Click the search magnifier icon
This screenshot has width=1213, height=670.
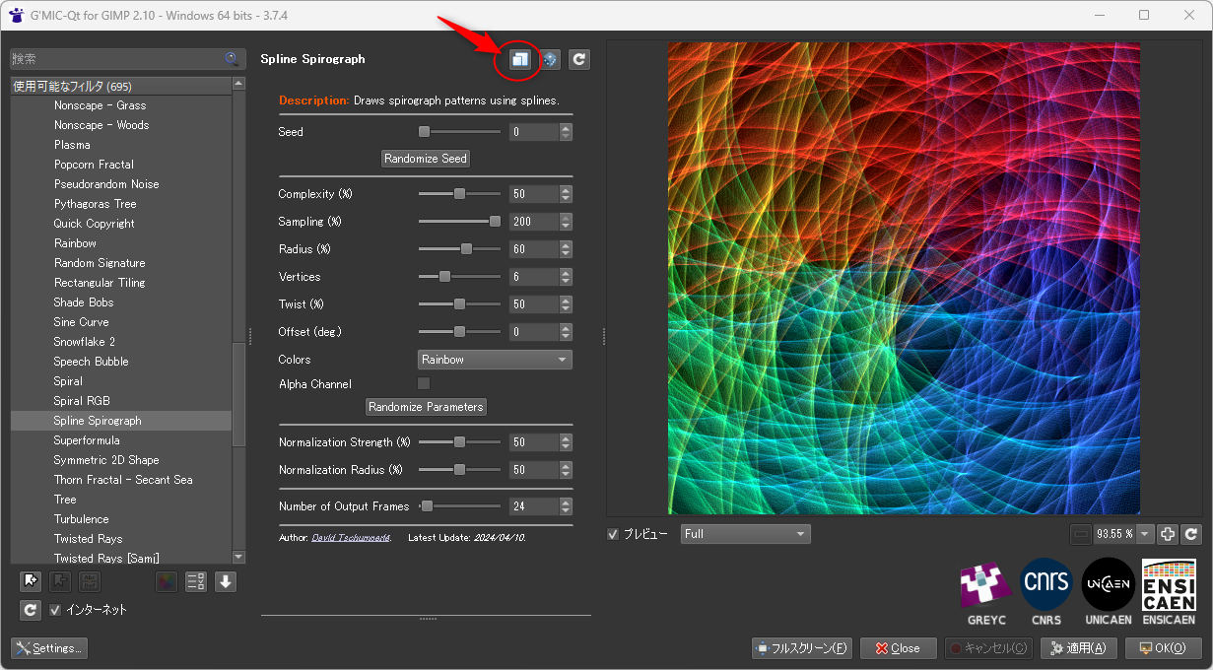pos(232,59)
